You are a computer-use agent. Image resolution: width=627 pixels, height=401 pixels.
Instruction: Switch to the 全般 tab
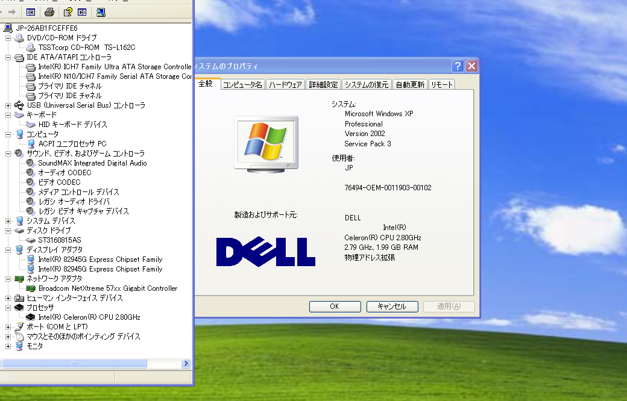(207, 84)
